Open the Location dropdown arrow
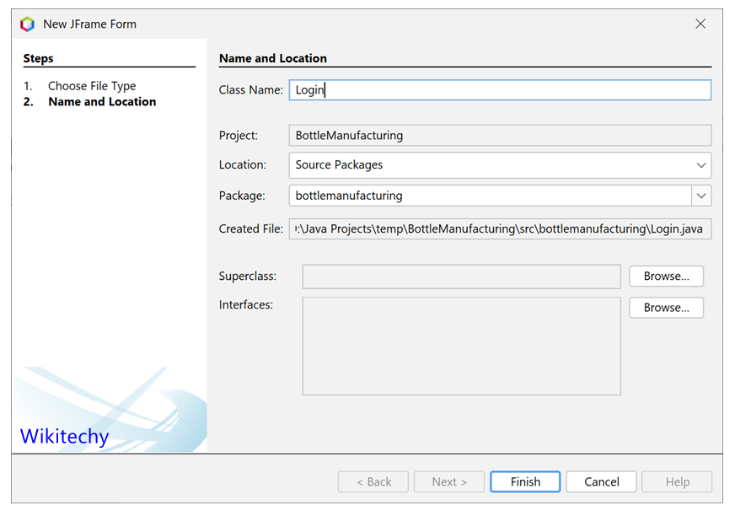The height and width of the screenshot is (516, 735). point(702,165)
